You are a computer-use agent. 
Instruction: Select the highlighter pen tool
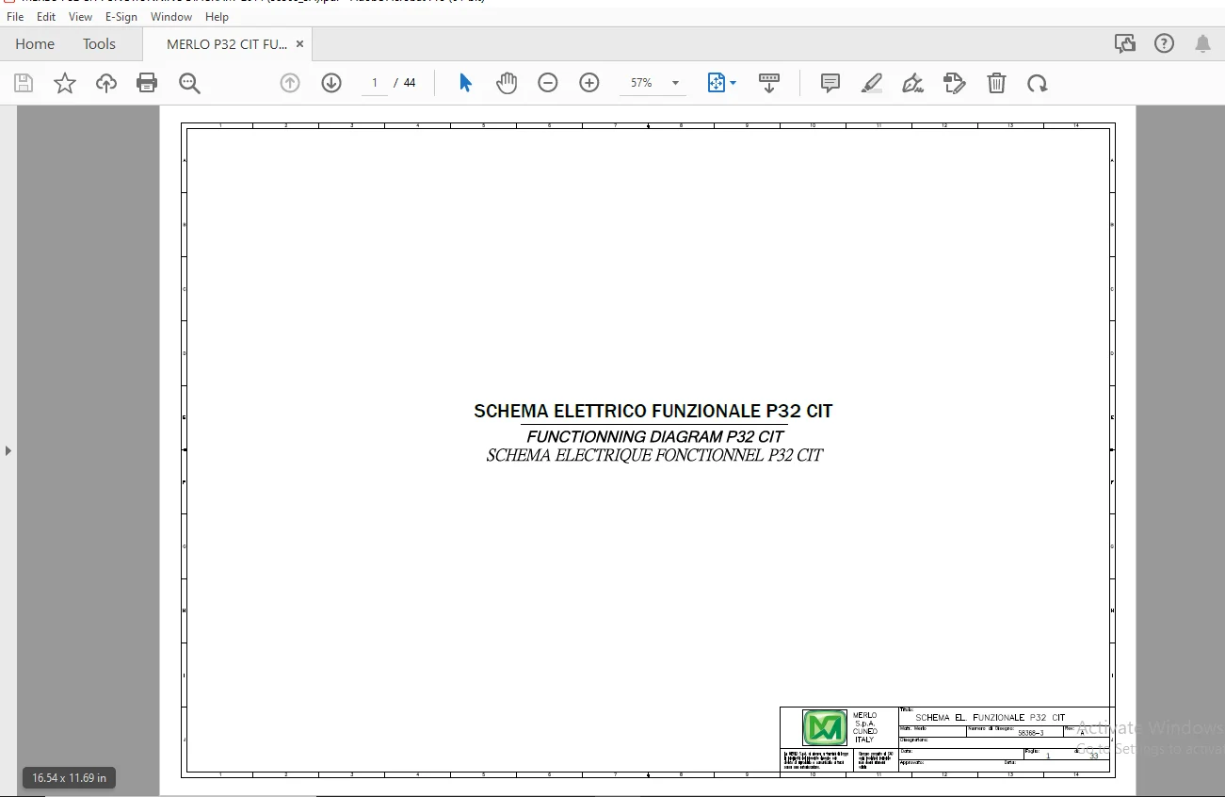coord(872,83)
